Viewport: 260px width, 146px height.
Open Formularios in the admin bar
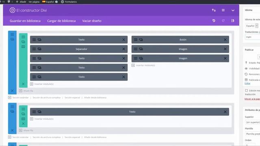click(69, 2)
